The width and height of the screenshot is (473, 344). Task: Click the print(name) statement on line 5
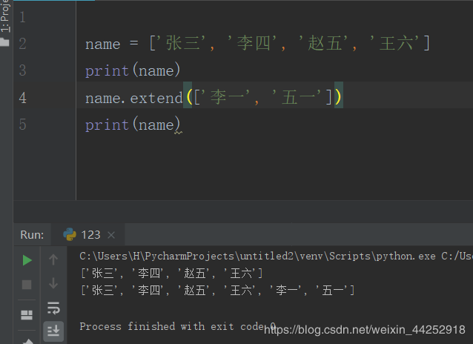(133, 125)
